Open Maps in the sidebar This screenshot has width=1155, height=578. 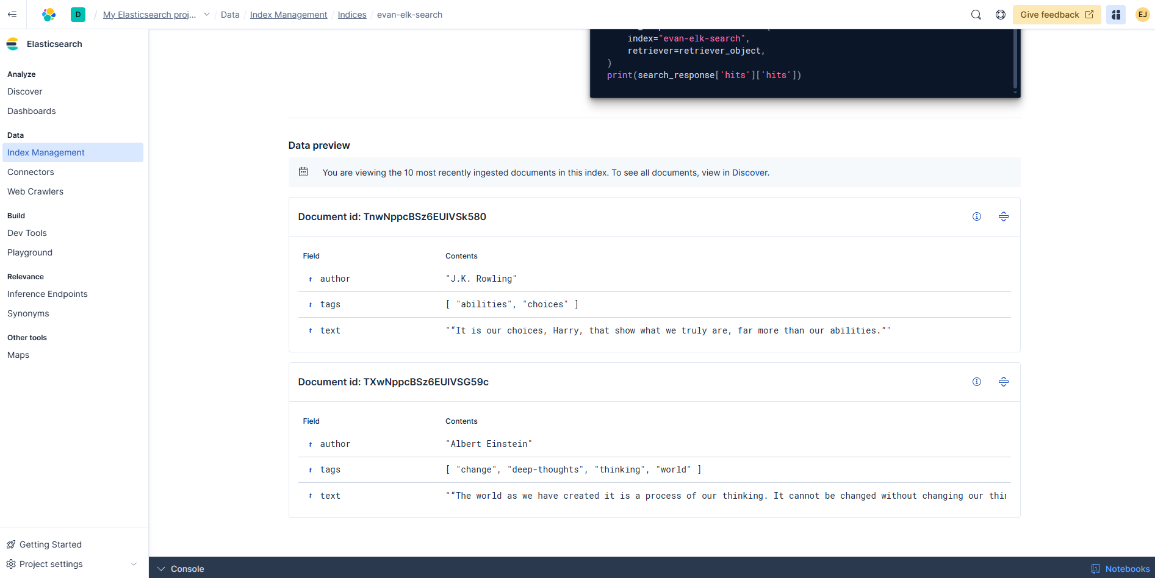pos(18,355)
